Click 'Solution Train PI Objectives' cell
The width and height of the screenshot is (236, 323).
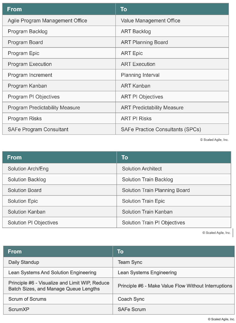[174, 223]
